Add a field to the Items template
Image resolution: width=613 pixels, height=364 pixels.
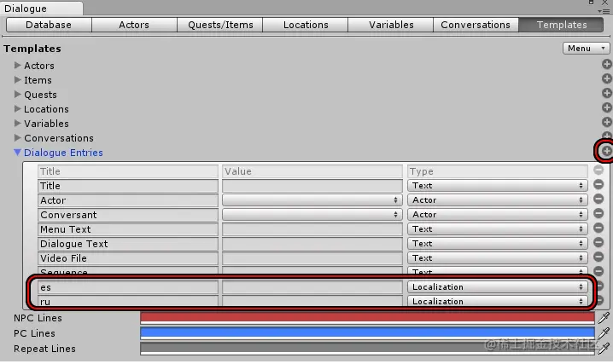pos(606,78)
